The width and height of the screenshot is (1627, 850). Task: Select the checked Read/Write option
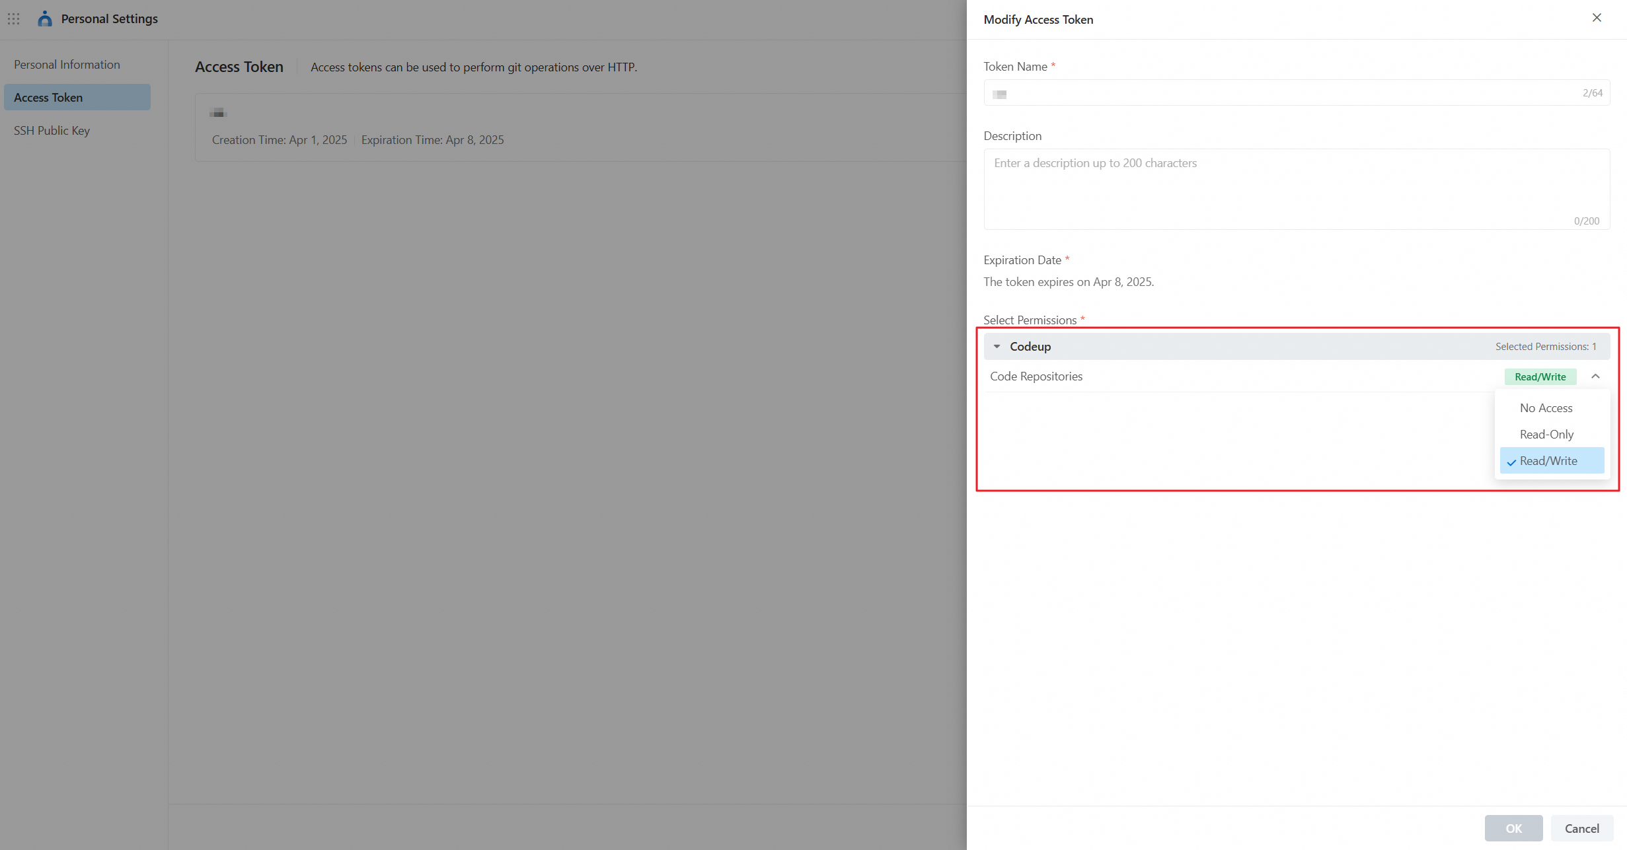(x=1548, y=461)
